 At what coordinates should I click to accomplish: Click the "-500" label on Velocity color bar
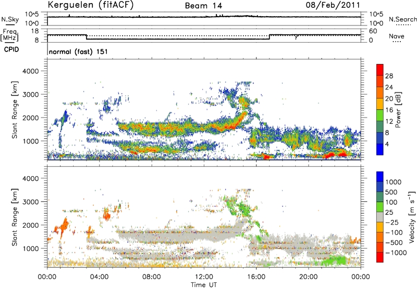(394, 243)
